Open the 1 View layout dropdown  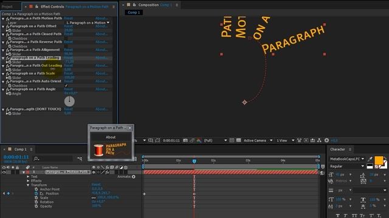click(x=285, y=140)
